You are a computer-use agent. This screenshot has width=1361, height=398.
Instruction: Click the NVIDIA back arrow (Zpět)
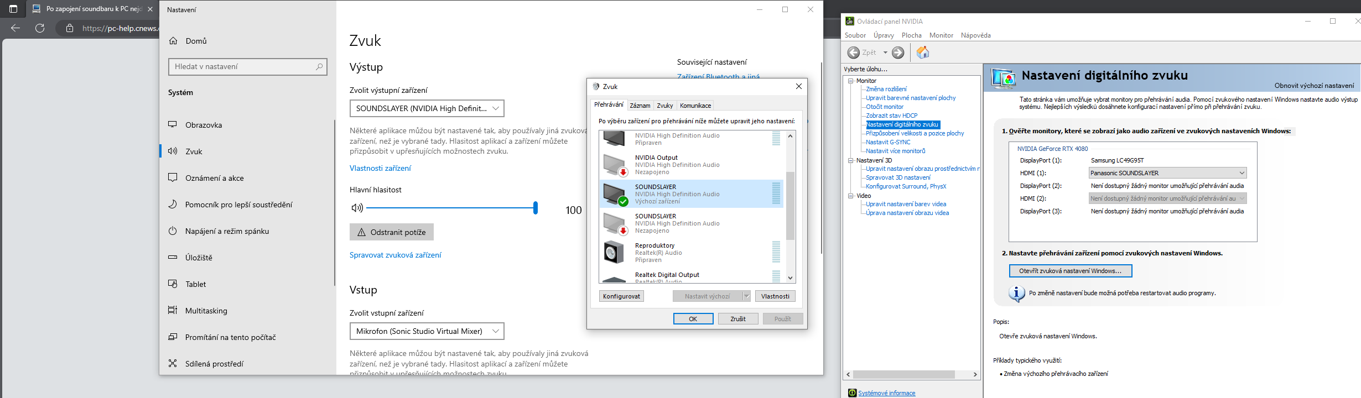[x=854, y=53]
